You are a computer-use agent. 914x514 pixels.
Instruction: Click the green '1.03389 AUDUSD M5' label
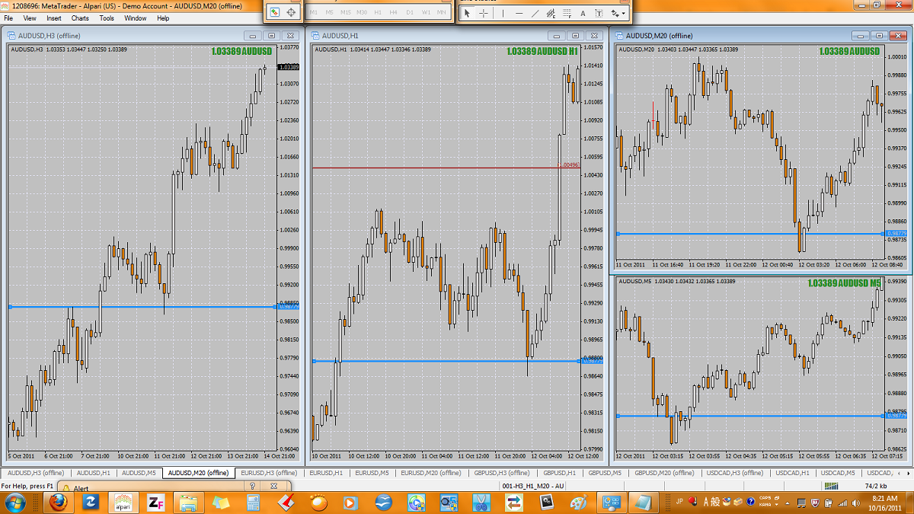(x=845, y=283)
